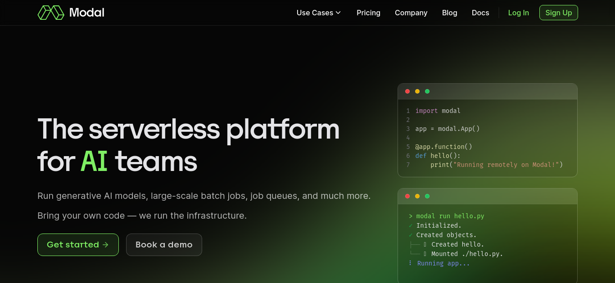The height and width of the screenshot is (283, 615).
Task: Open the Docs link
Action: point(480,13)
